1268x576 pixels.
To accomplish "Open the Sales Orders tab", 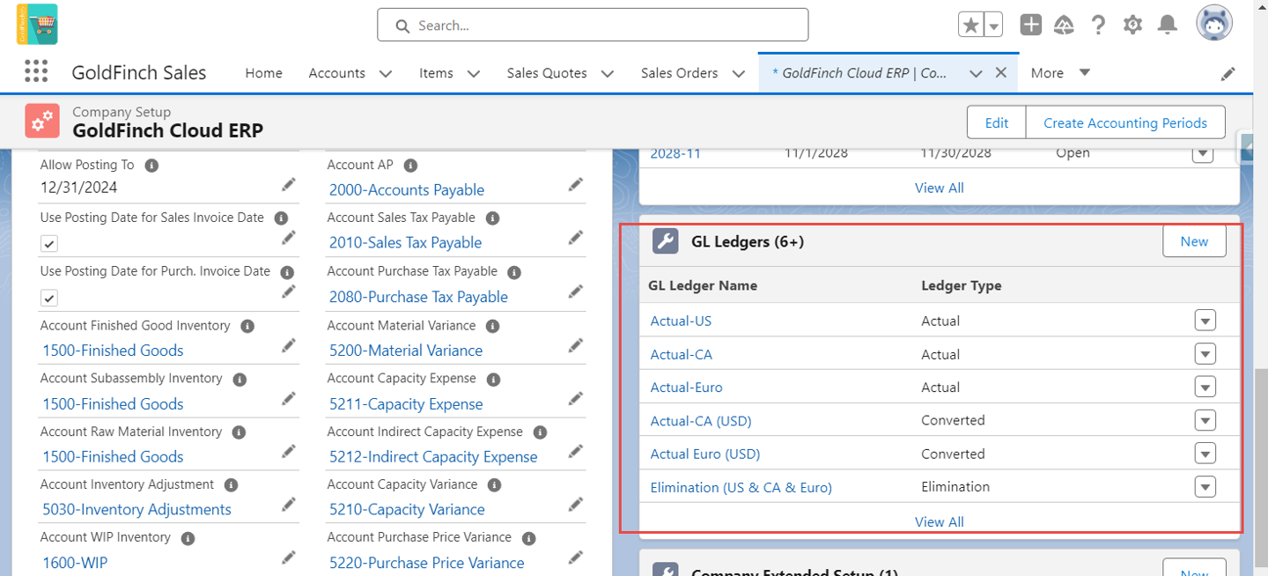I will coord(679,73).
